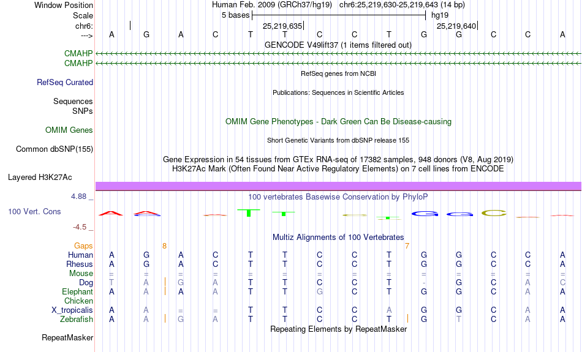Select the Elephant alignment row label
This screenshot has height=352, width=582.
[77, 292]
